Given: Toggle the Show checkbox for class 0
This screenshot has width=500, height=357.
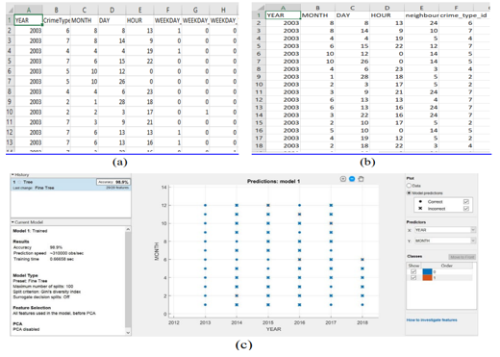Looking at the screenshot, I should tap(413, 271).
